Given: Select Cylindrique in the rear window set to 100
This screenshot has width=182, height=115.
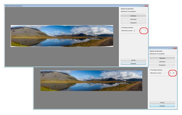Looking at the screenshot, I should 162,62.
